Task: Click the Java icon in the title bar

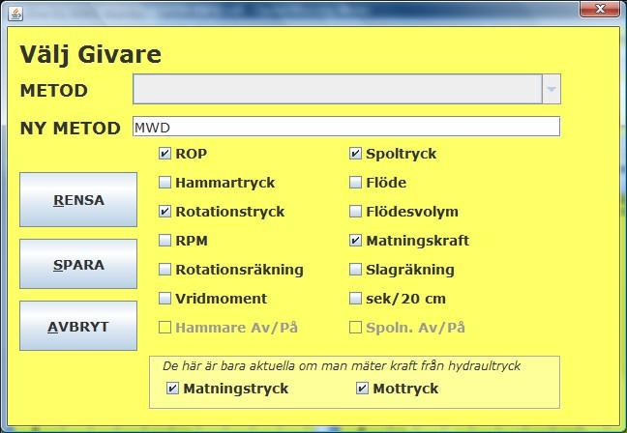Action: [x=15, y=14]
